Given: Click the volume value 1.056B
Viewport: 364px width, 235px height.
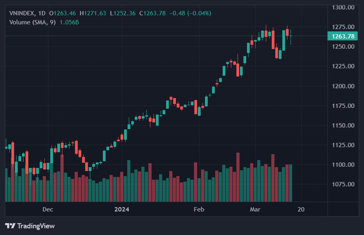Looking at the screenshot, I should point(69,22).
